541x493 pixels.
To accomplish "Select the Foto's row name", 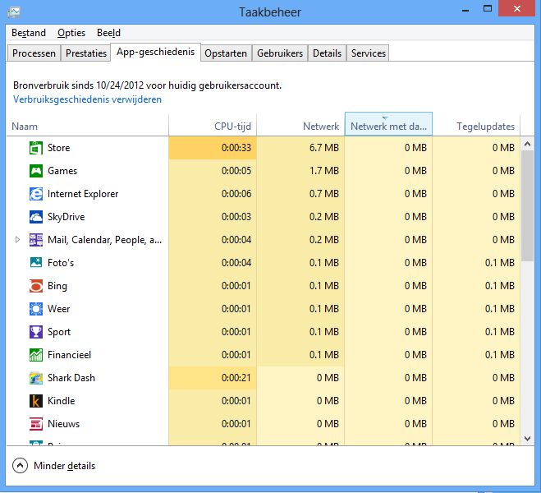I will pos(61,263).
